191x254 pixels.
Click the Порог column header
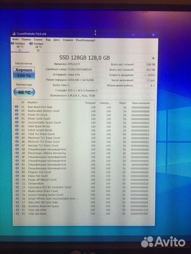point(123,103)
